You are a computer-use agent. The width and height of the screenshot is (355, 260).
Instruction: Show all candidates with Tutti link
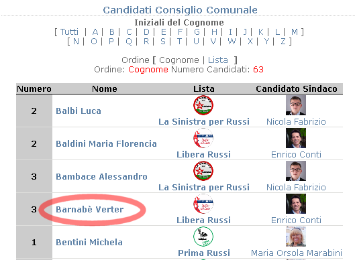pyautogui.click(x=69, y=32)
